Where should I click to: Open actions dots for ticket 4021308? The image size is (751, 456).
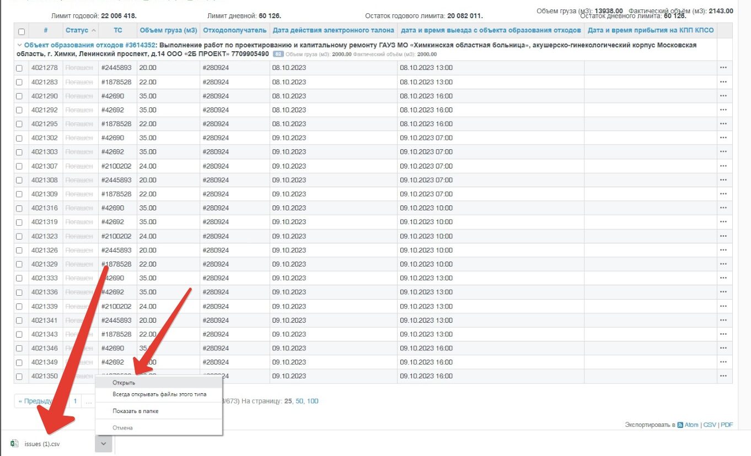point(723,180)
